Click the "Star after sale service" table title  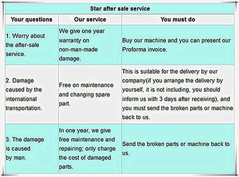coord(119,9)
